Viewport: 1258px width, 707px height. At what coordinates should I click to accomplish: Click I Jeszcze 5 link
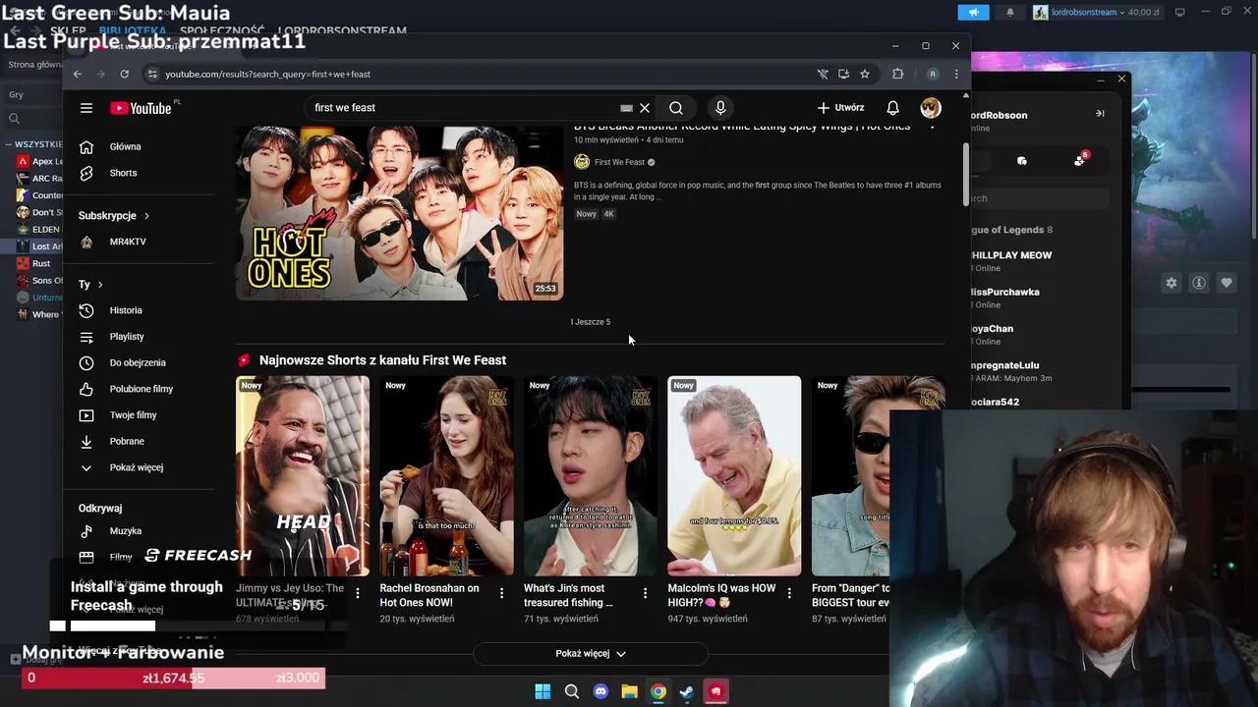click(x=591, y=322)
